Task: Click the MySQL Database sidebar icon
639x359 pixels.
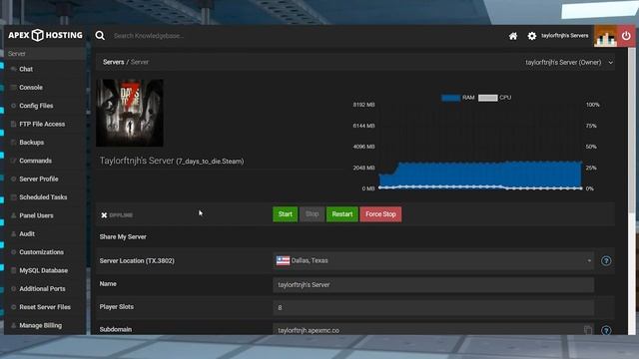Action: point(13,270)
